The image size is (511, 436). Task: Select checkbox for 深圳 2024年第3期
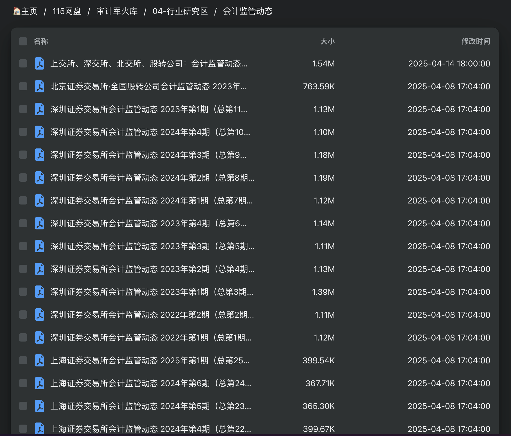click(23, 155)
